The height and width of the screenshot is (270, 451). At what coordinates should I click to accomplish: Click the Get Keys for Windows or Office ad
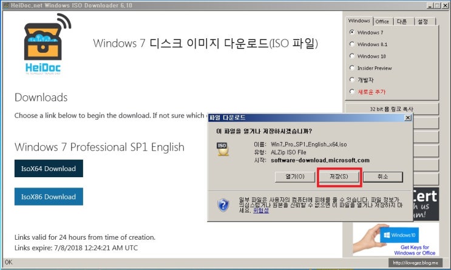click(x=396, y=239)
